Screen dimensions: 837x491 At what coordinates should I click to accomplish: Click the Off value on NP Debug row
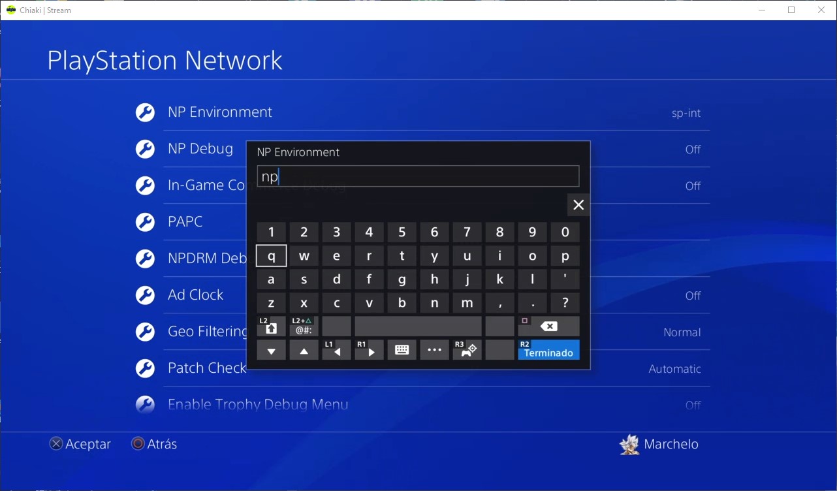(x=693, y=150)
